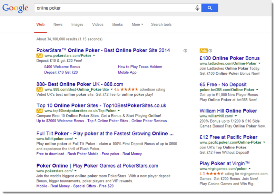Viewport: 276px width, 196px height.
Task: Open Play Poker at Virgin ad
Action: (x=225, y=164)
